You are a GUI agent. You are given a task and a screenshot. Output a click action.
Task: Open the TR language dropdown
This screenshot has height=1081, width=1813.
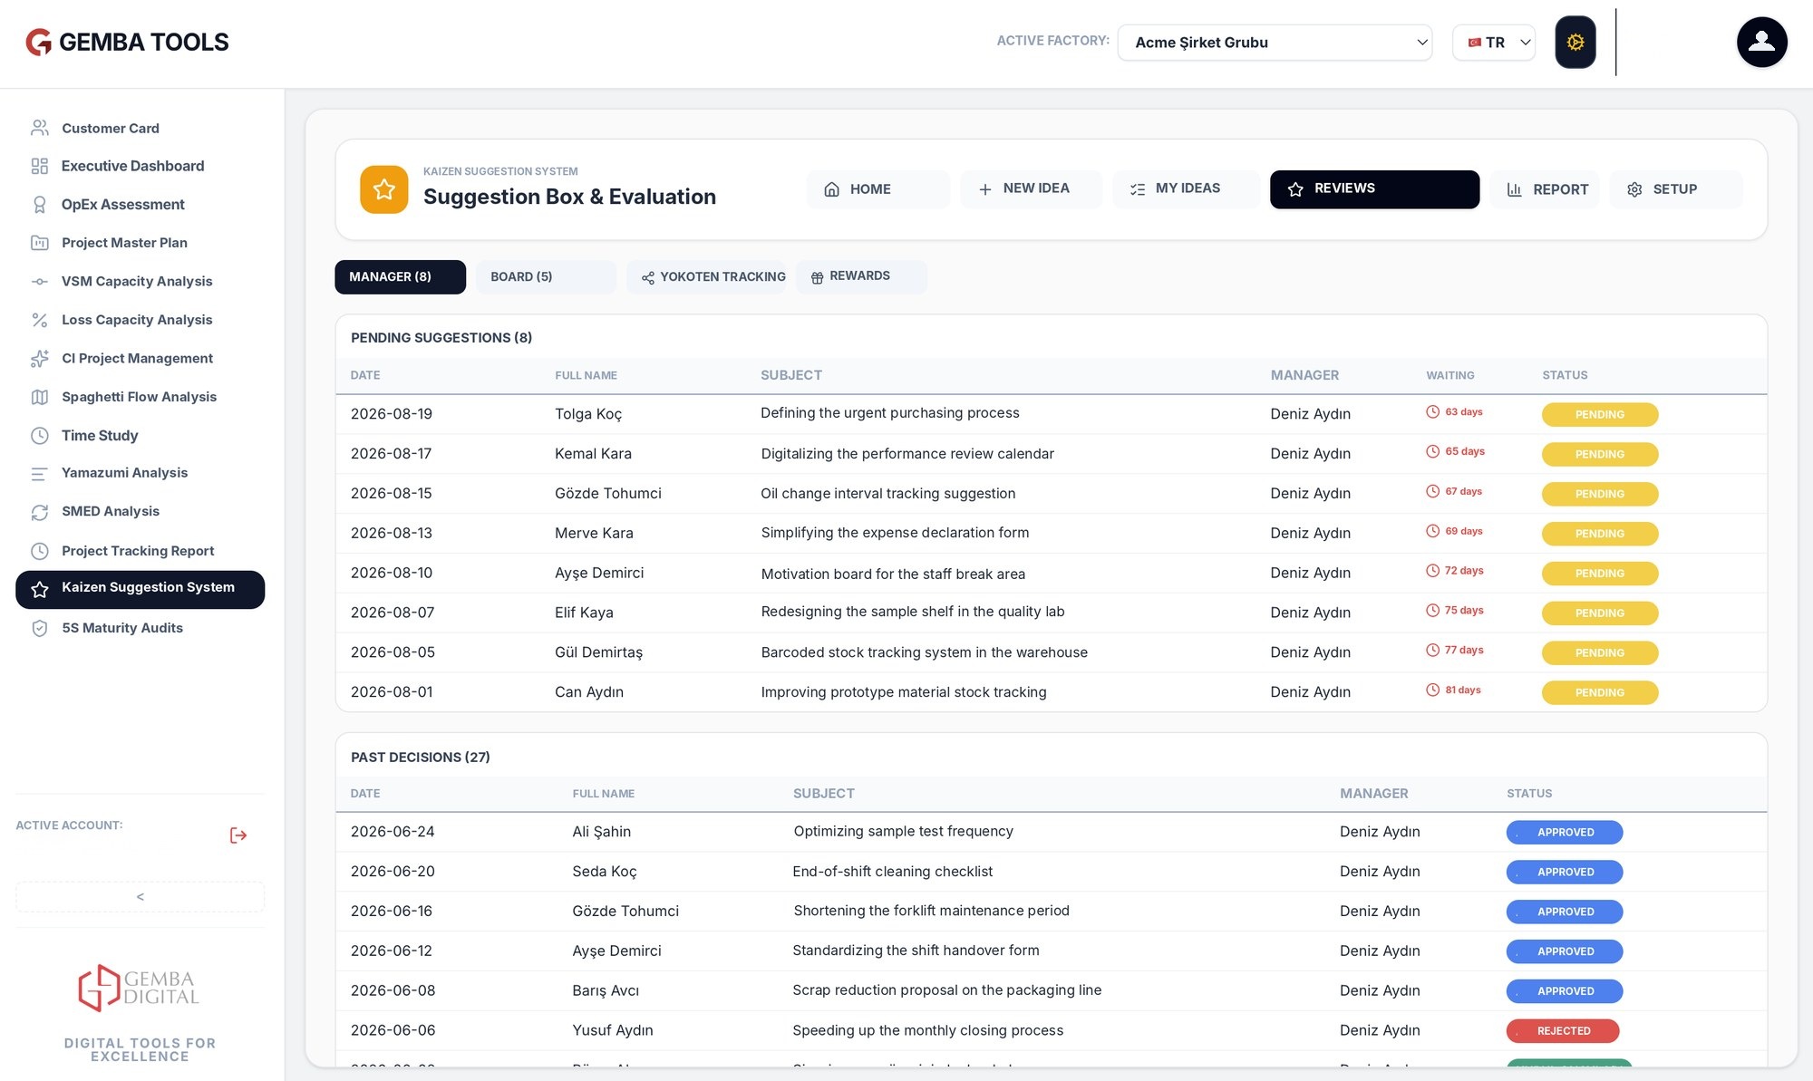click(x=1494, y=43)
